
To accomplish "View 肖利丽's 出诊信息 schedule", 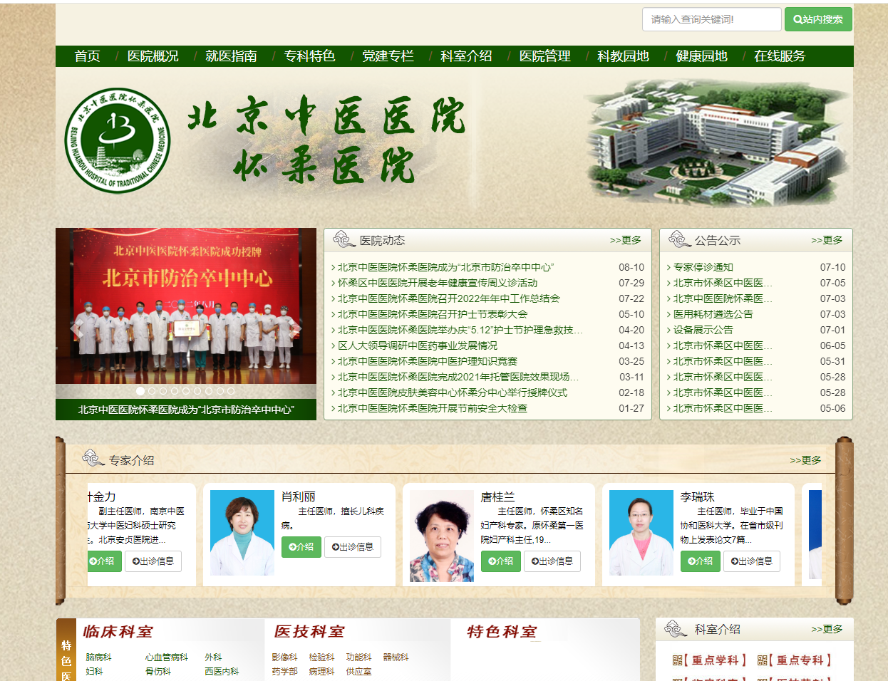I will (353, 547).
